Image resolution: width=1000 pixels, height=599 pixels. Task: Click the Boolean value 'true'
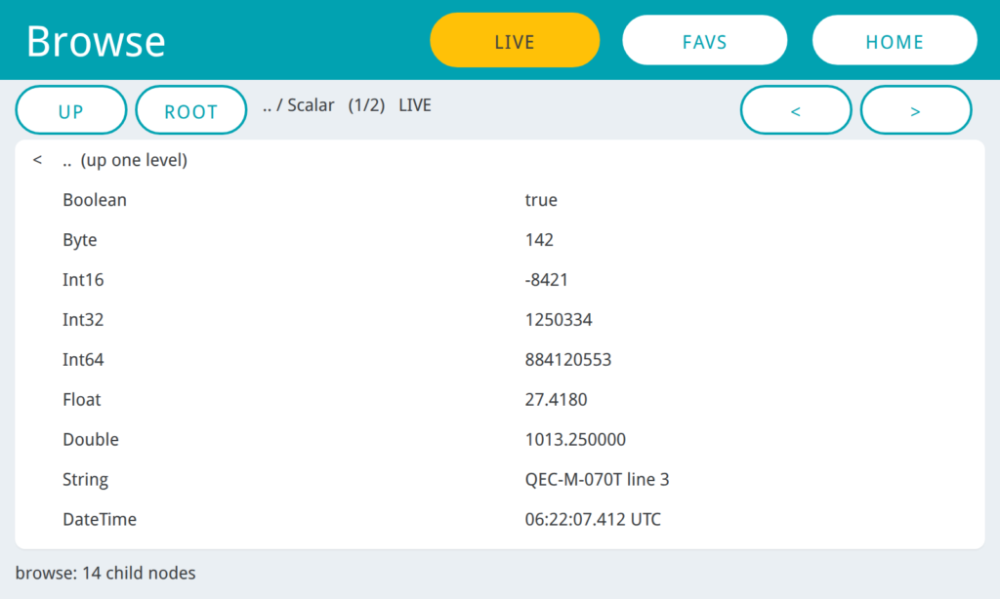tap(541, 200)
